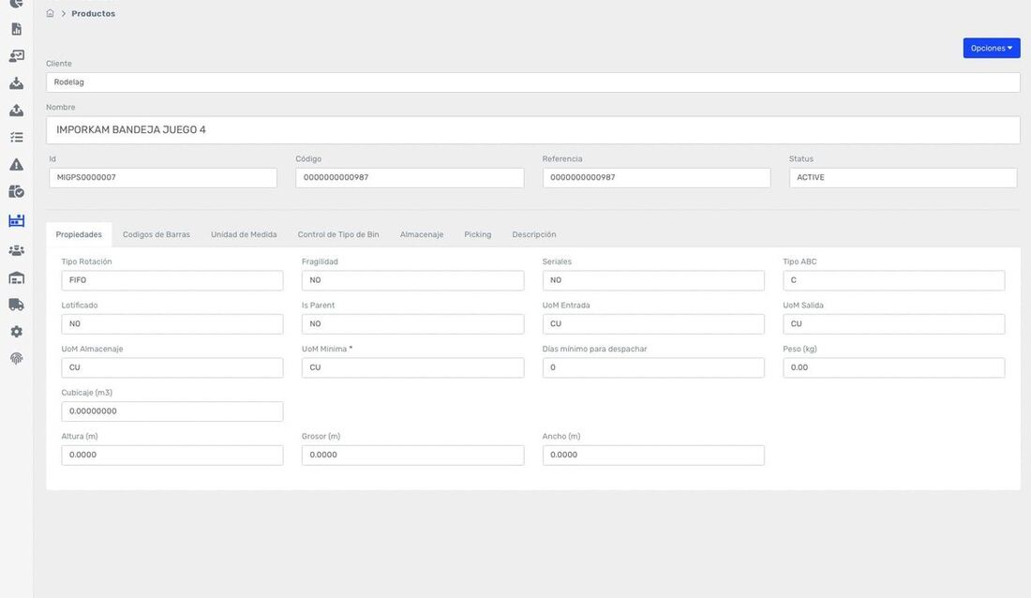Open the boxes with checkmark icon
The width and height of the screenshot is (1031, 598).
coord(17,191)
